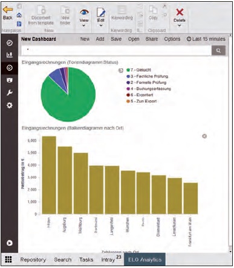Open the wrench Dev Tools sidebar icon
The width and height of the screenshot is (234, 268).
pyautogui.click(x=10, y=92)
